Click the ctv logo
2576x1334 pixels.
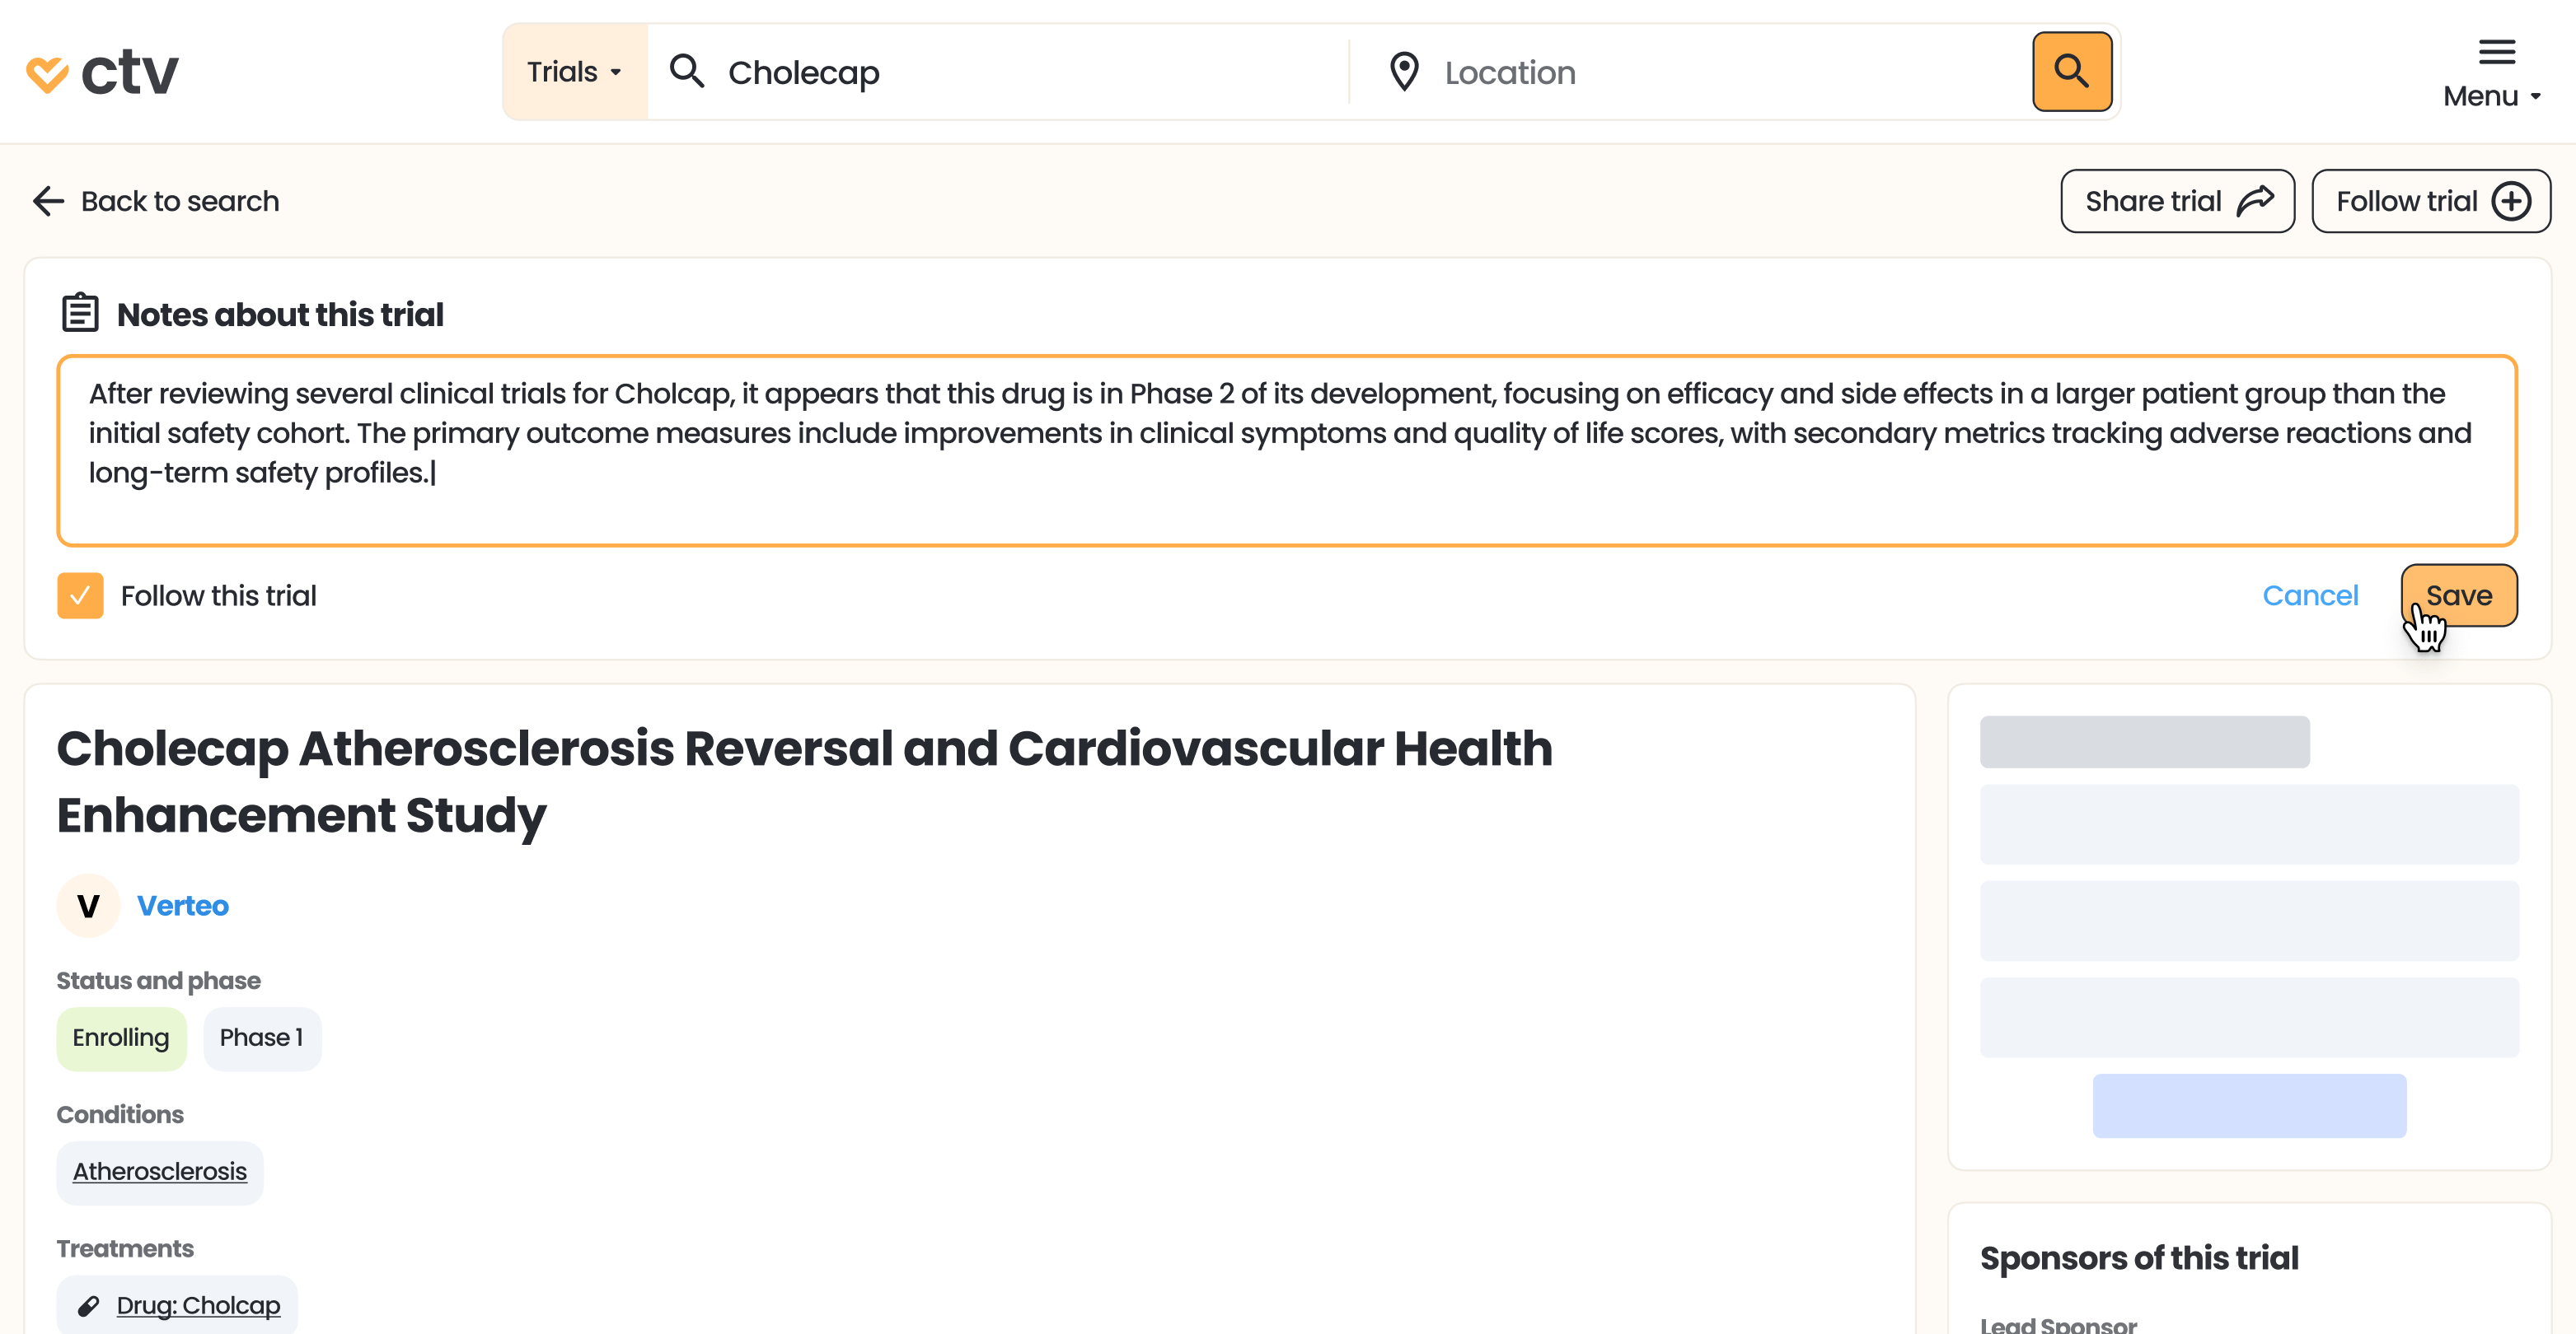click(x=102, y=72)
